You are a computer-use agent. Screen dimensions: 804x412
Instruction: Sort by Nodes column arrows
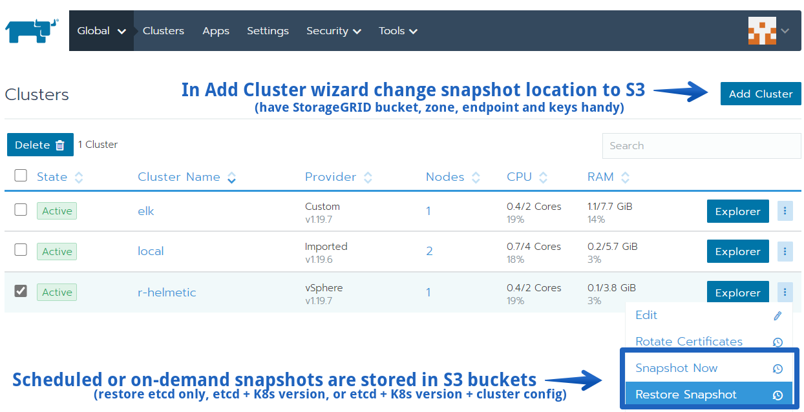(x=476, y=178)
